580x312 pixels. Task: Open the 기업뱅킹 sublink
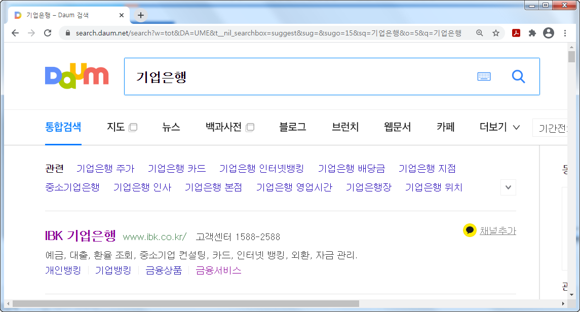click(x=113, y=270)
